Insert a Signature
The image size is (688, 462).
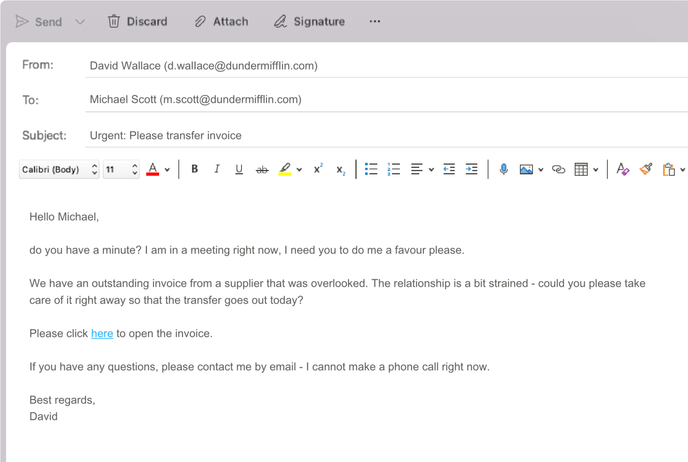pyautogui.click(x=310, y=21)
